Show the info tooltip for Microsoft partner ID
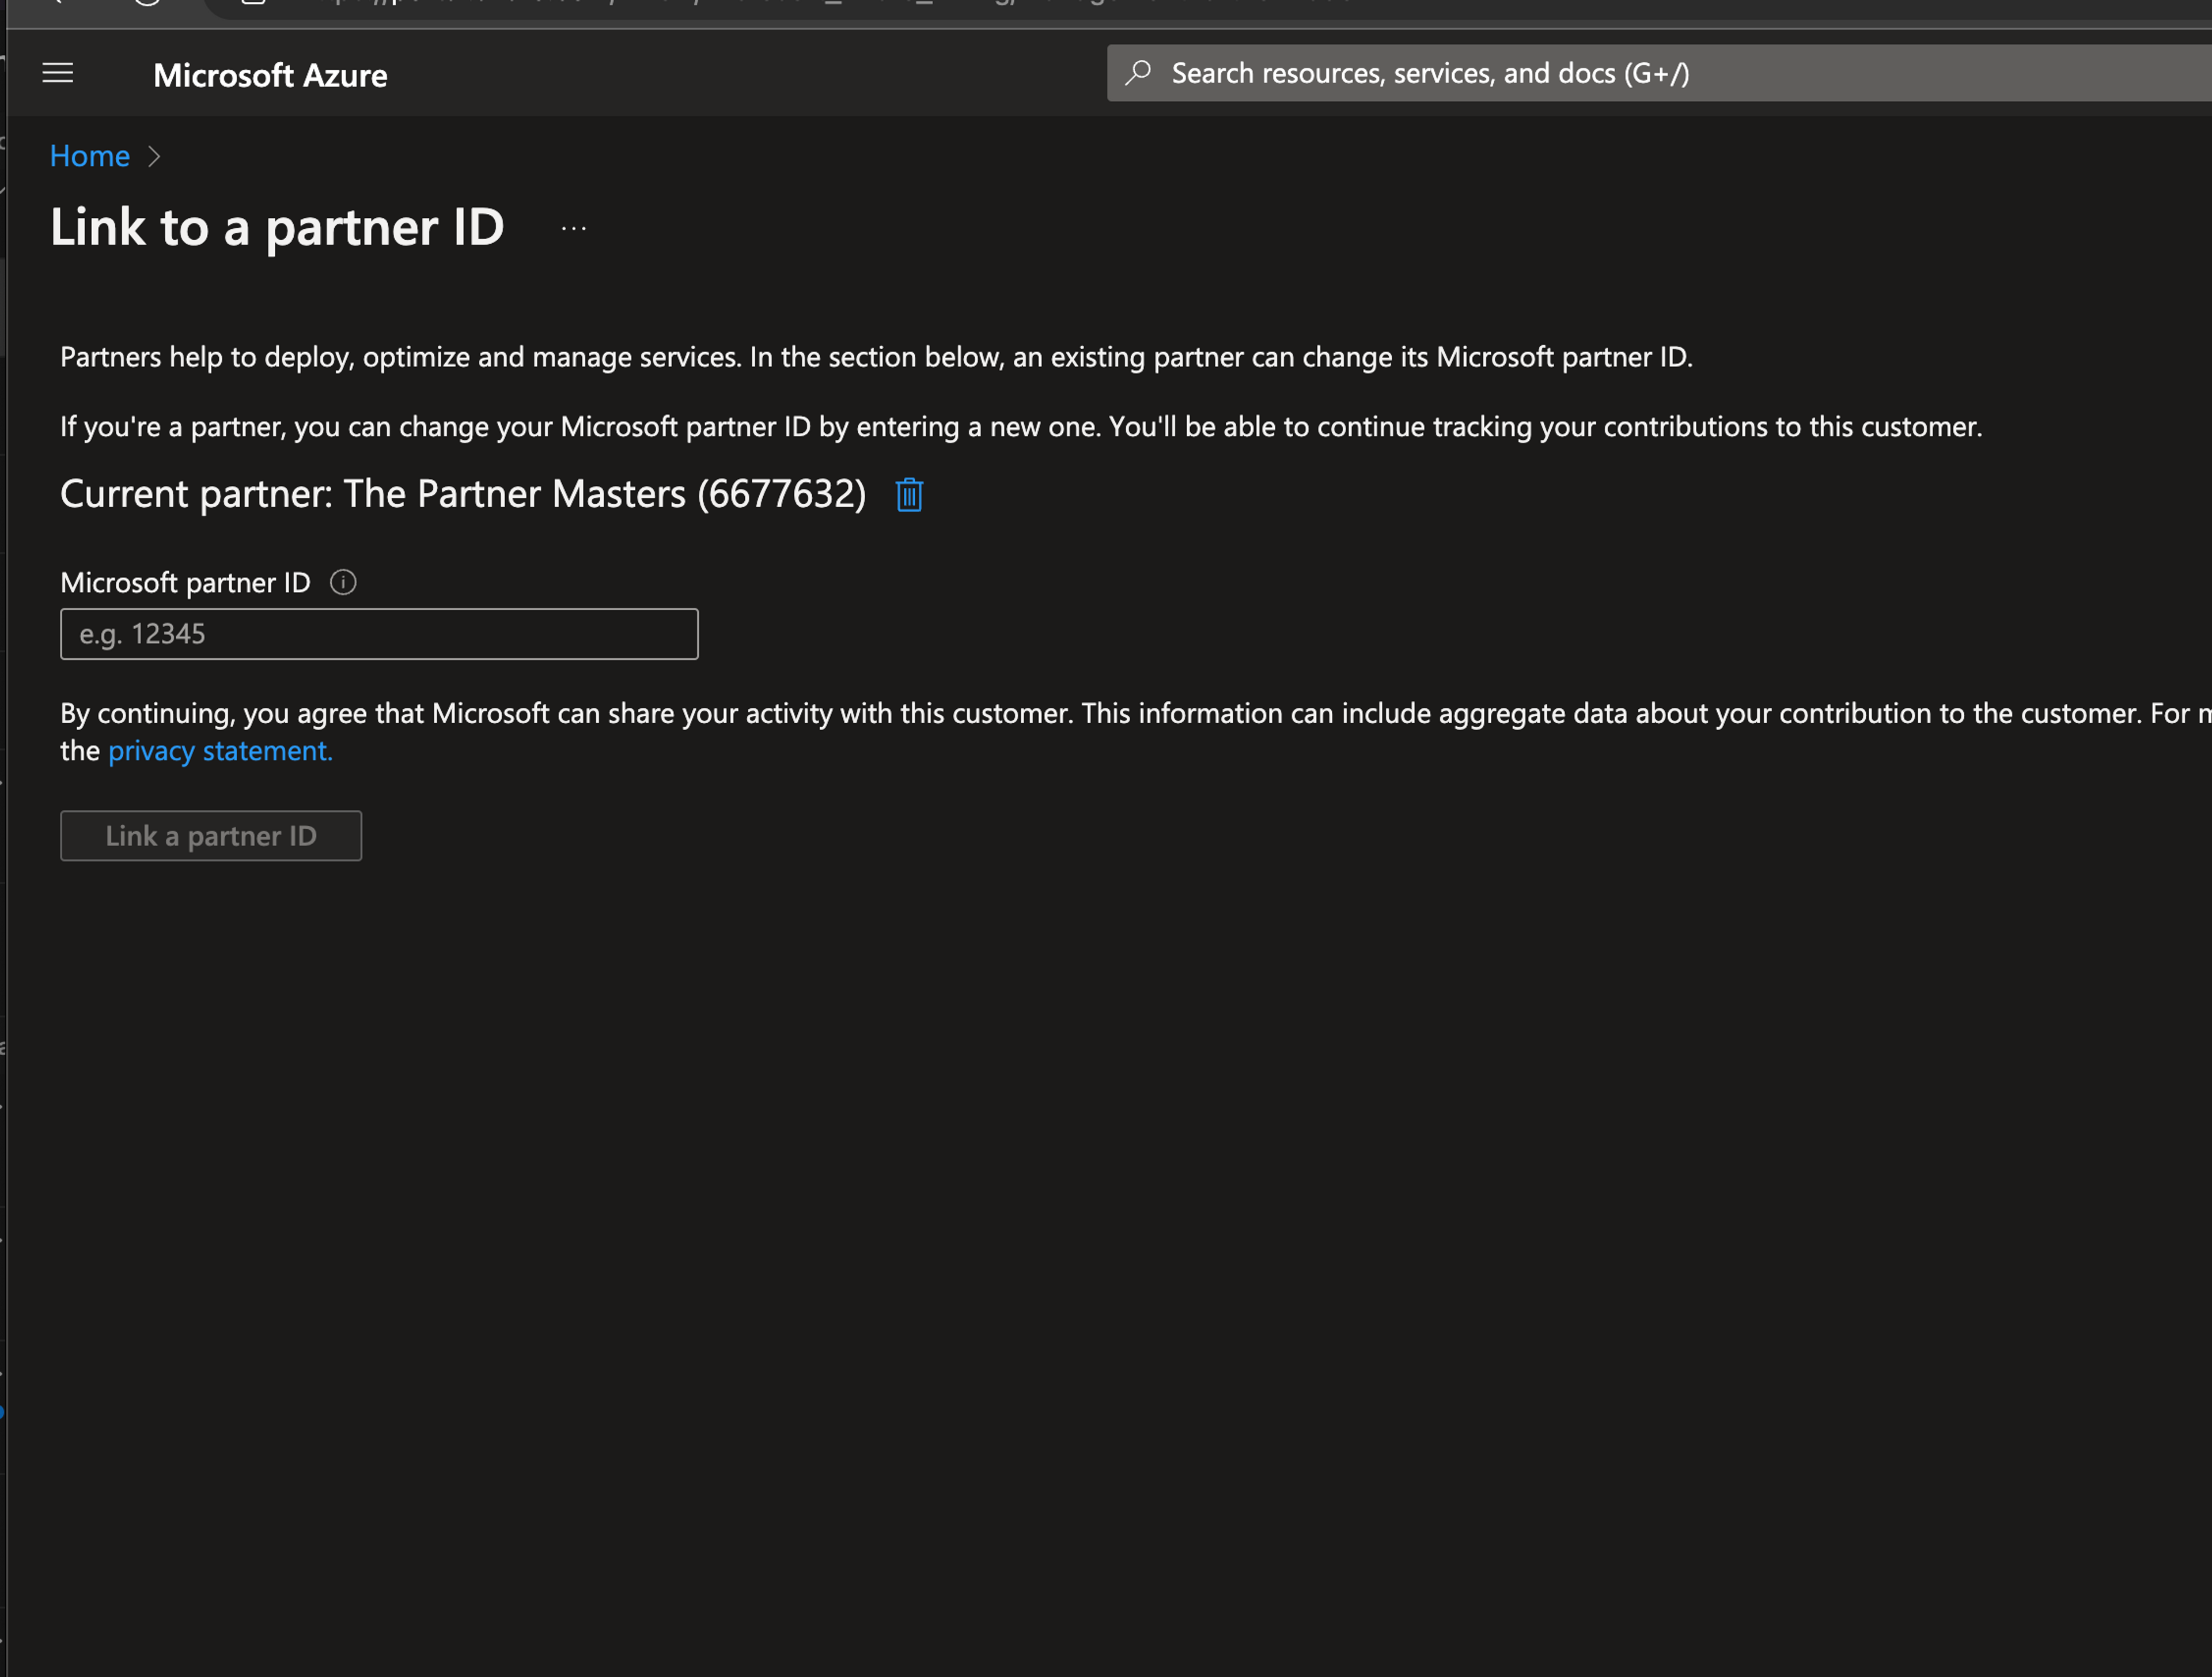 (343, 583)
